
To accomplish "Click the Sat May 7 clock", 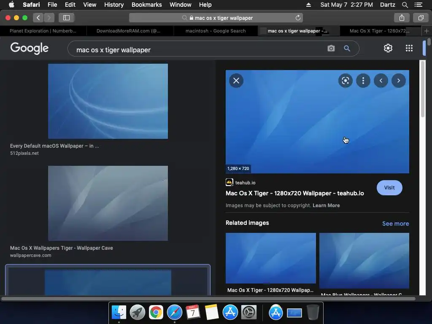I will click(347, 5).
